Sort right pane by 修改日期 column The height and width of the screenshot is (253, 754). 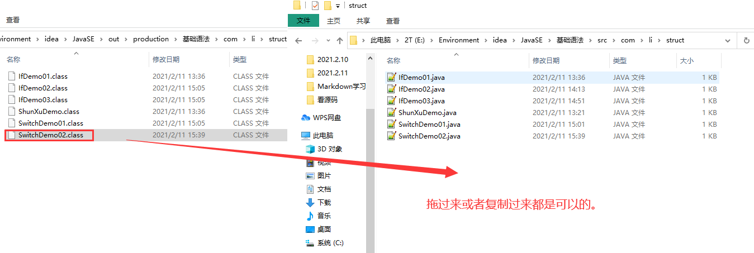click(547, 60)
